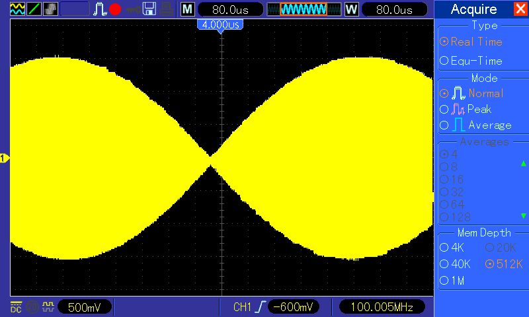Choose Peak detect acquisition mode
Screen dimensions: 529x317
pyautogui.click(x=466, y=109)
